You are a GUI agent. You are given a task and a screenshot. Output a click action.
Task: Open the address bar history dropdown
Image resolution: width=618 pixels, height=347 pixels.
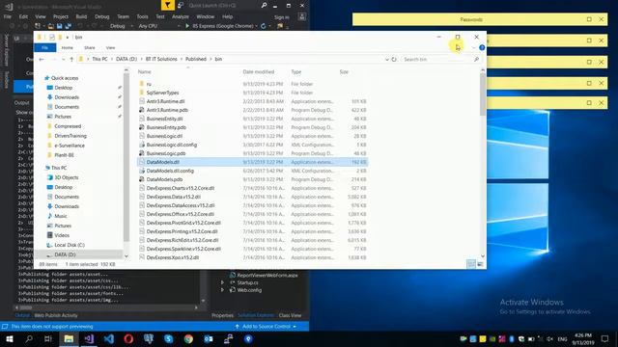tap(387, 59)
